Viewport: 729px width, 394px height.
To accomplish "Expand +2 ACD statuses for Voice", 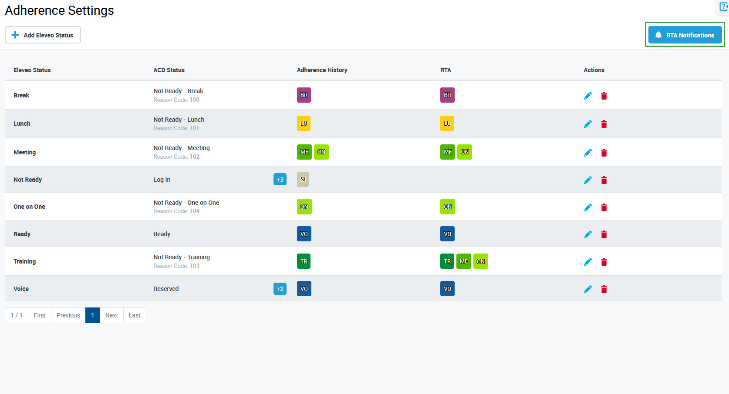I will click(x=280, y=289).
